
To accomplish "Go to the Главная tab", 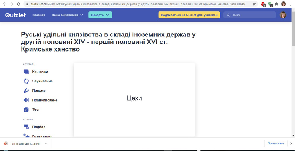I will click(39, 15).
